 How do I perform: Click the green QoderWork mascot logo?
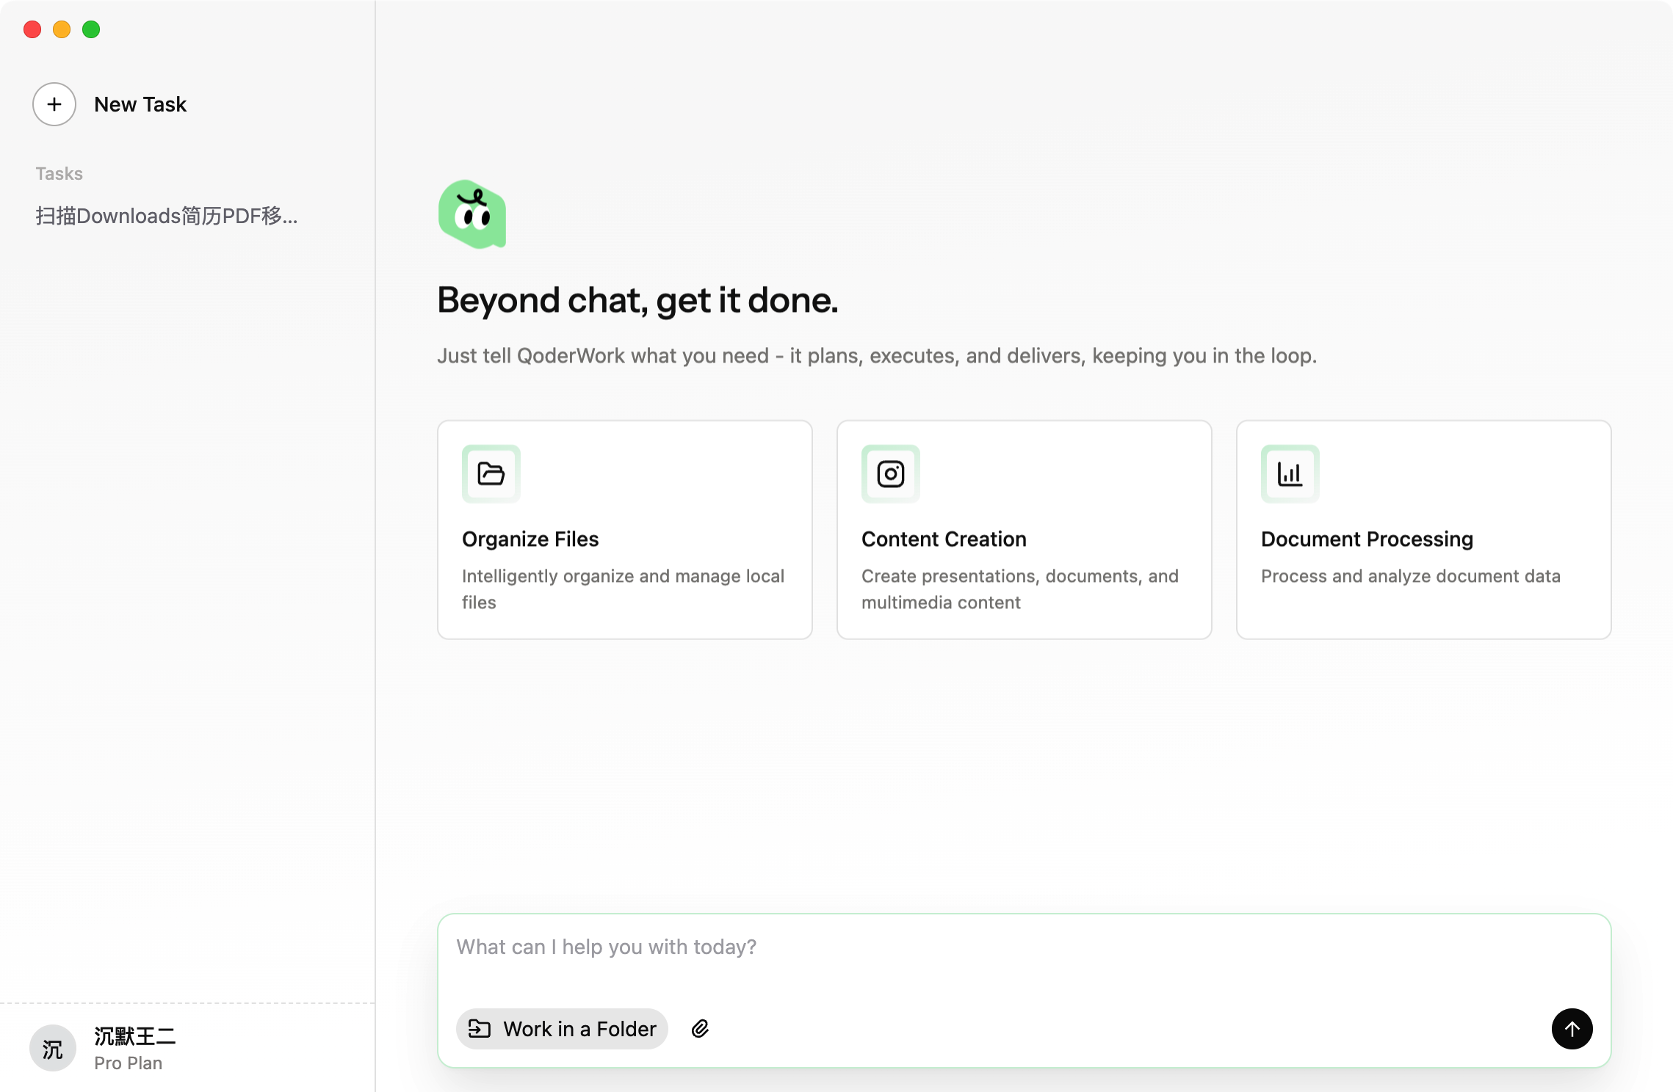472,215
